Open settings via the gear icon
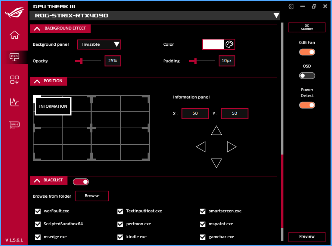332x246 pixels. click(x=291, y=6)
